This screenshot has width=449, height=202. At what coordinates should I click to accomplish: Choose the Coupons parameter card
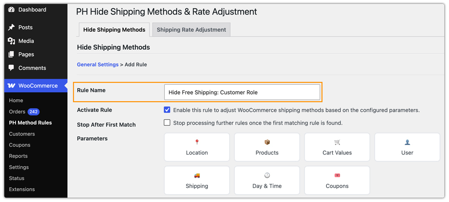(337, 181)
